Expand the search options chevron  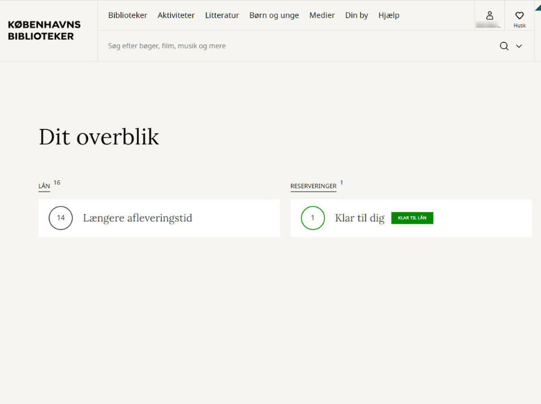coord(519,46)
